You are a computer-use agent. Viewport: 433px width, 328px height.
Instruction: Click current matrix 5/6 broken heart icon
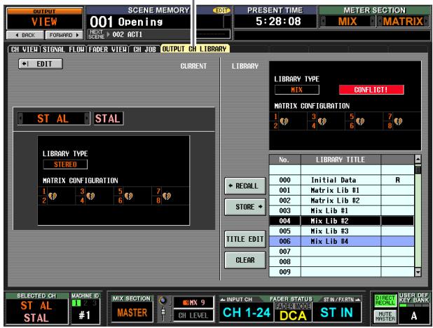click(x=128, y=196)
